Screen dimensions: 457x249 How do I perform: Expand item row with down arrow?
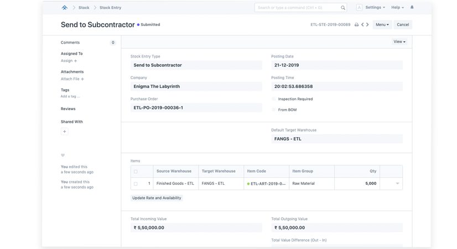coord(397,184)
